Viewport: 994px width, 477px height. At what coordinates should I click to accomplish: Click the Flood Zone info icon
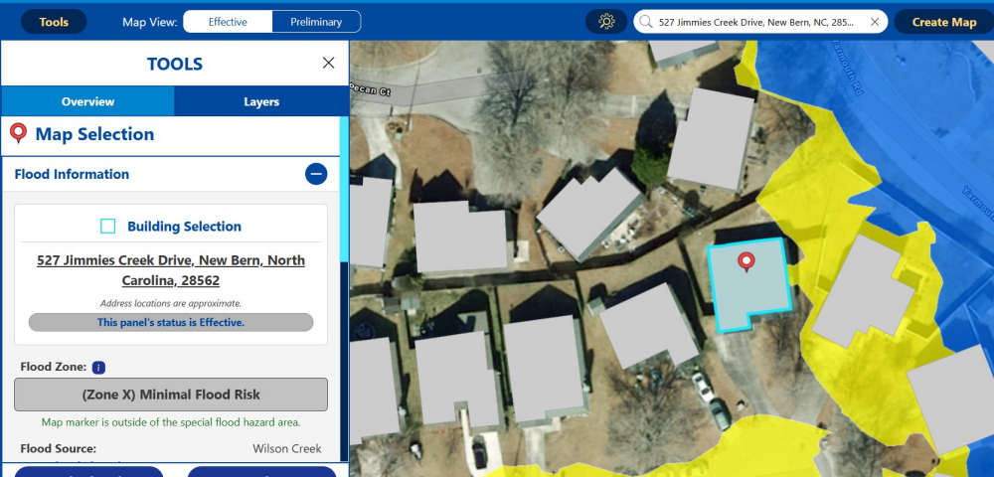[98, 367]
